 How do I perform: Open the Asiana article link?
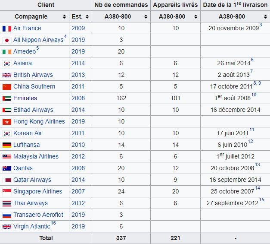point(22,63)
